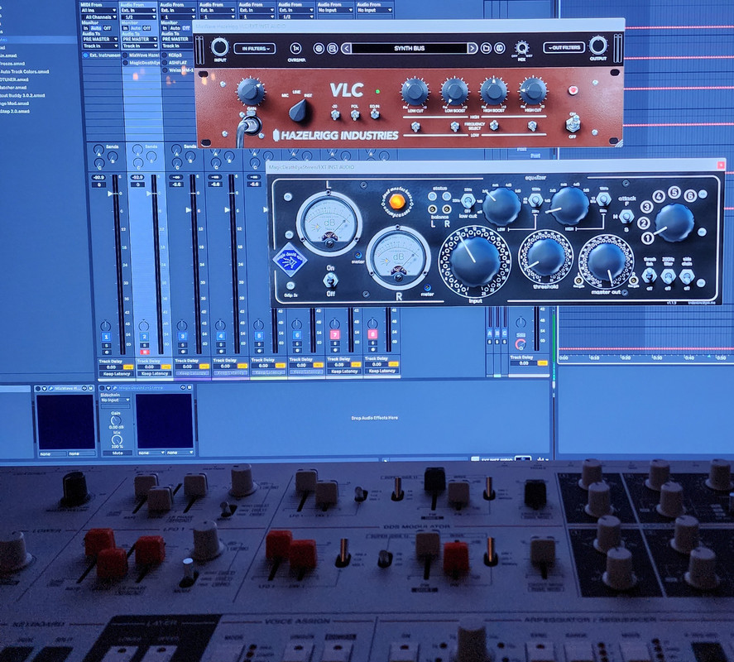The height and width of the screenshot is (662, 734).
Task: Click the equalizer HIGH gain knob on MagicDeathEye
Action: 569,204
